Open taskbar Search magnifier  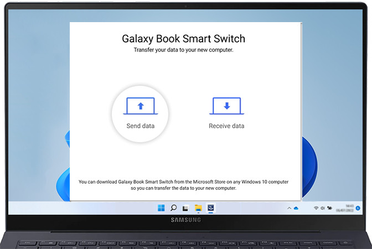[173, 208]
